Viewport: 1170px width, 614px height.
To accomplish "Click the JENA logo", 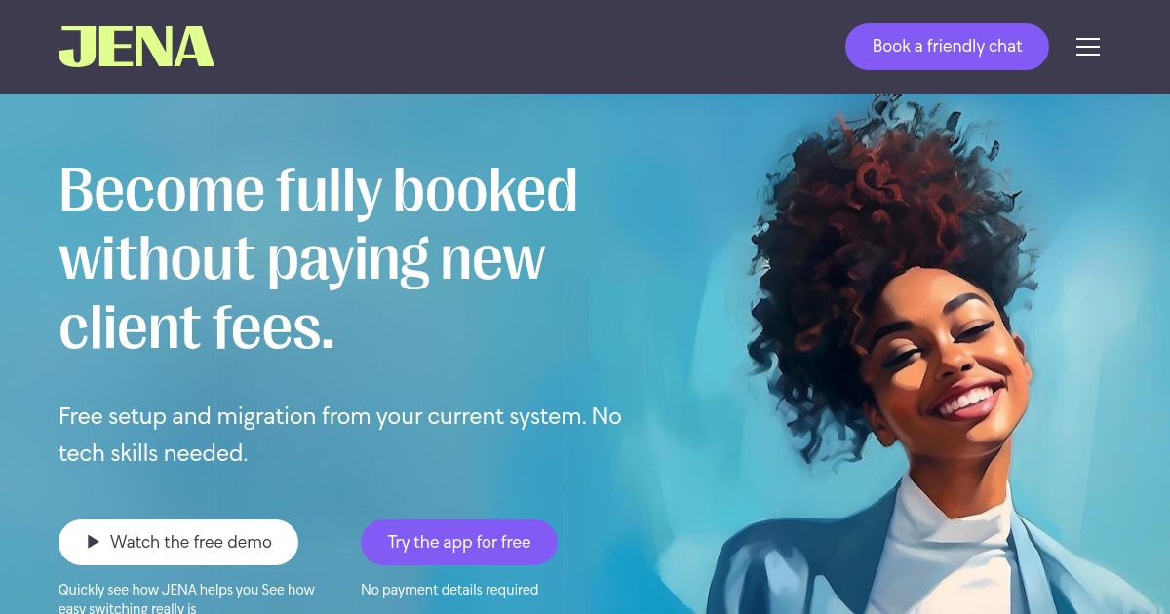I will pos(136,47).
